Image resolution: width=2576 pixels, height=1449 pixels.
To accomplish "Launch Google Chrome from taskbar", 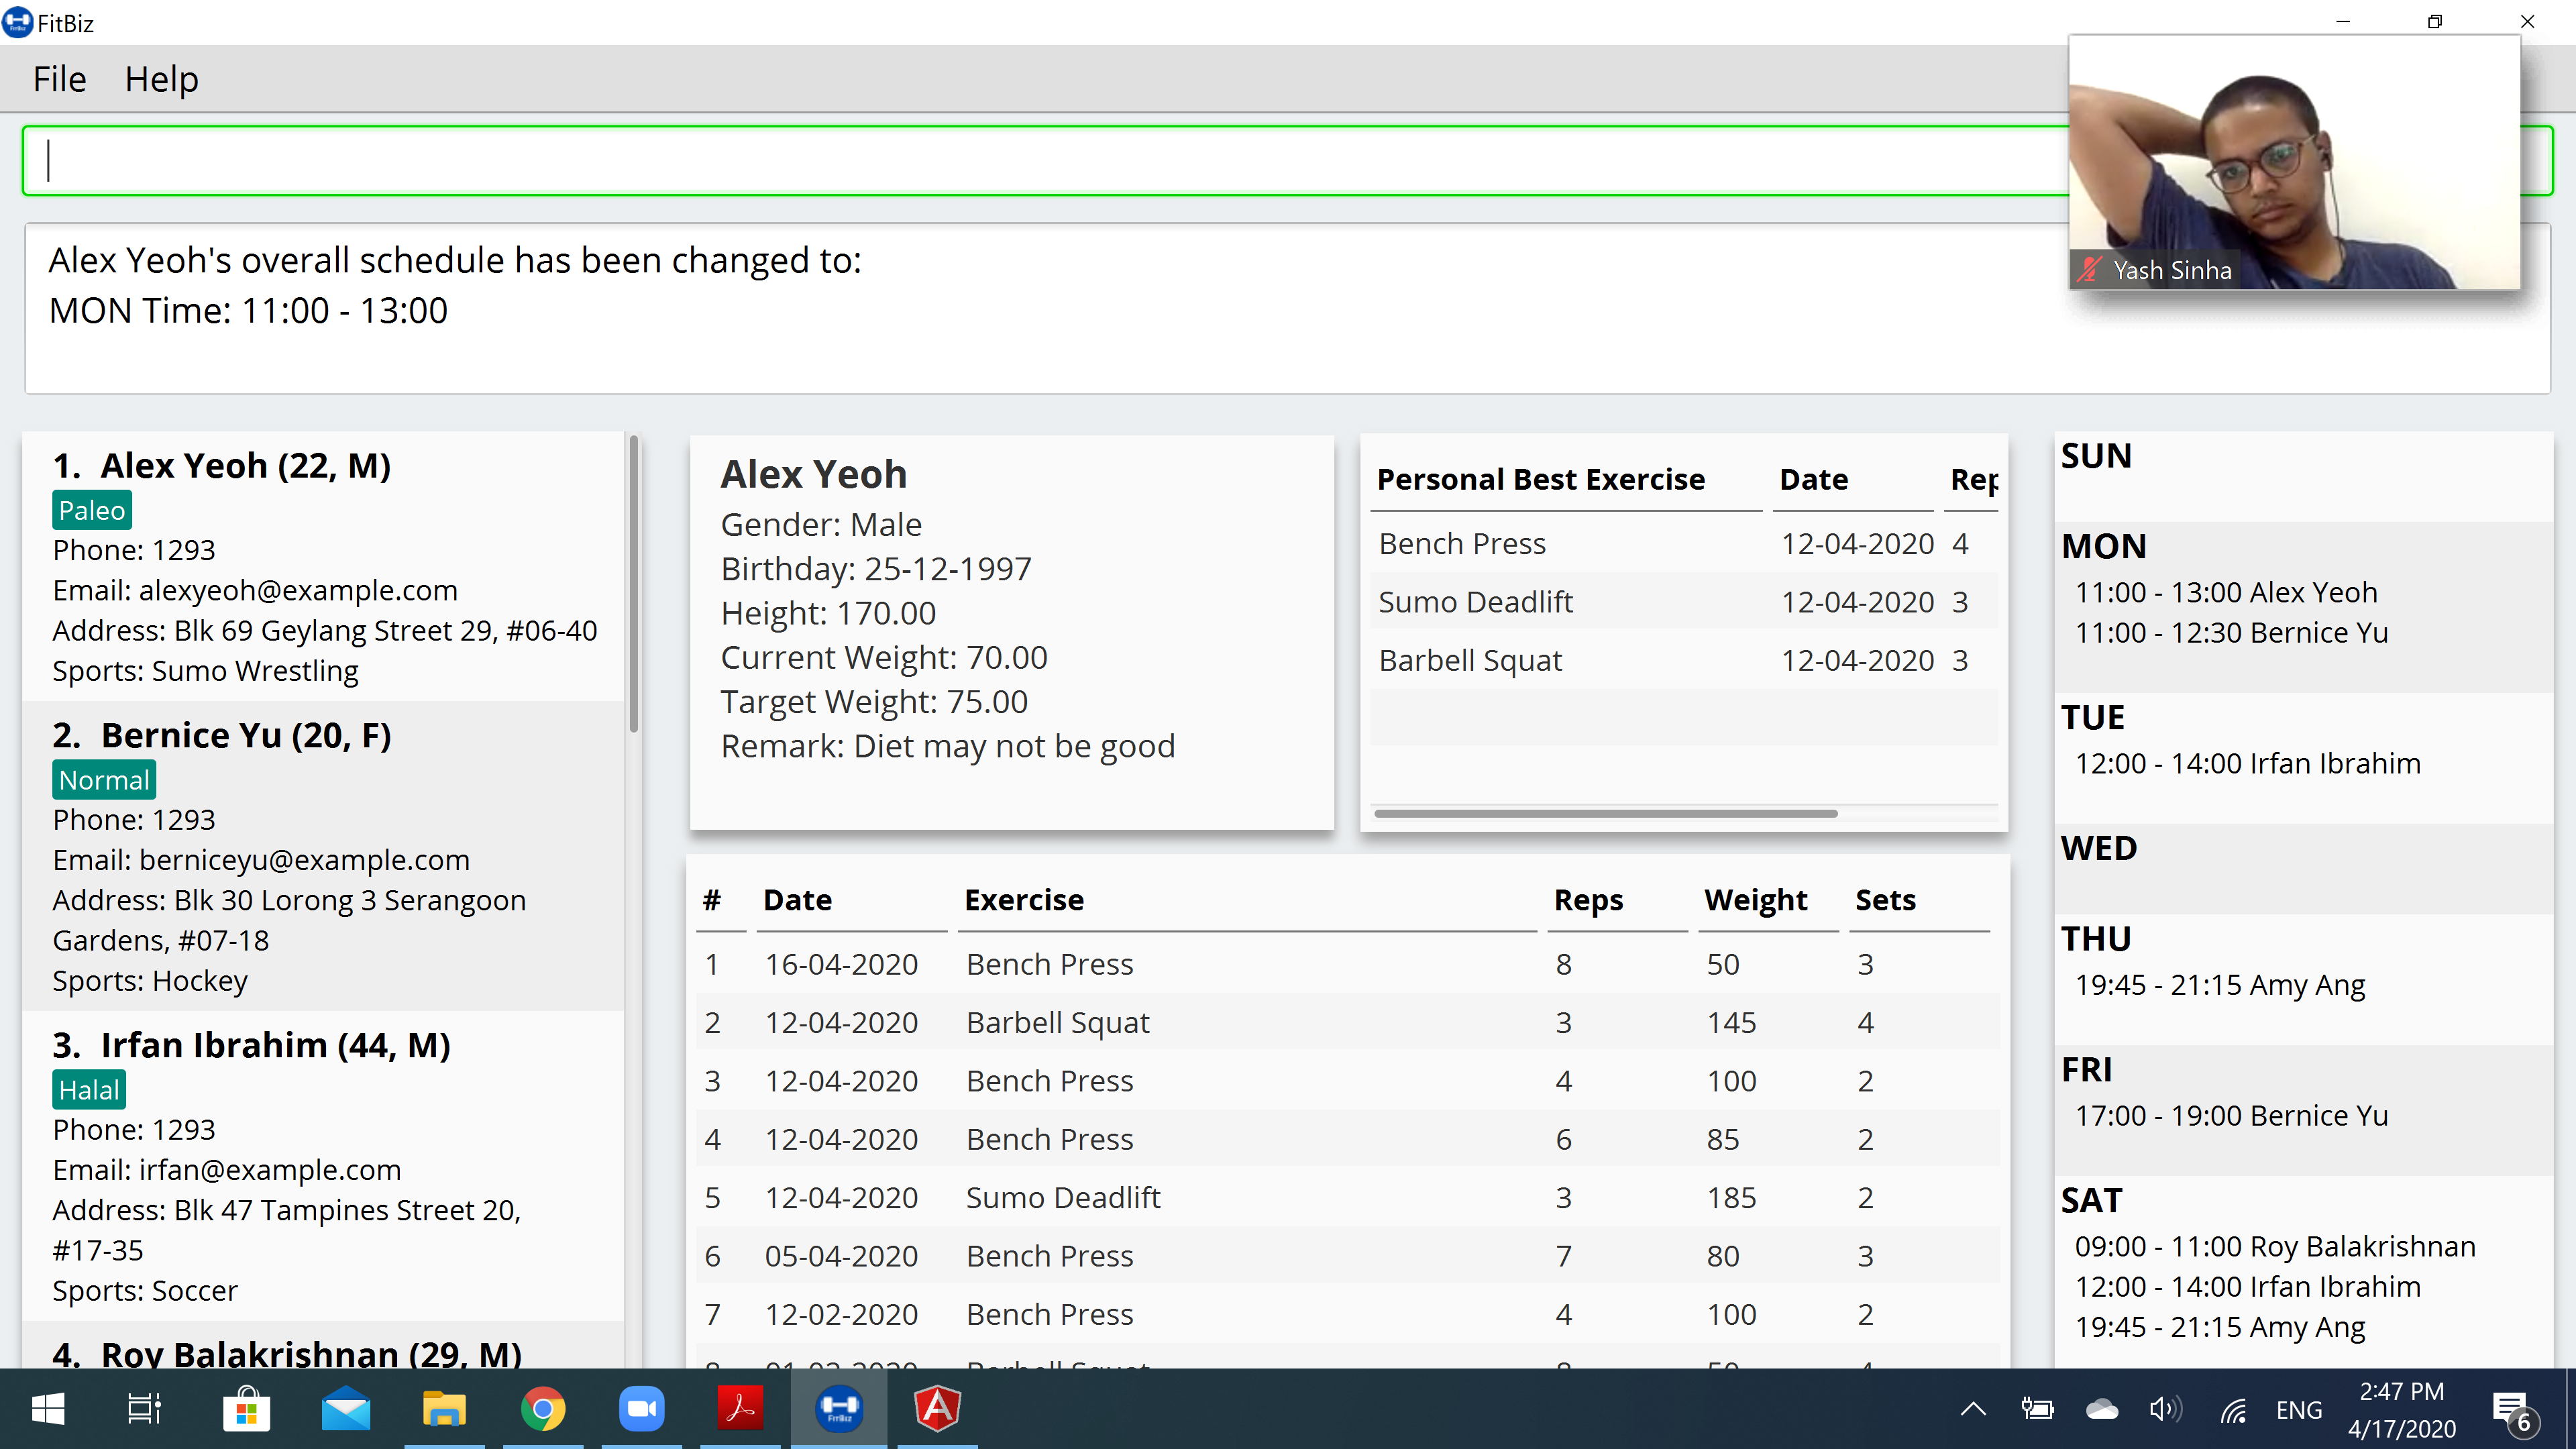I will coord(543,1409).
